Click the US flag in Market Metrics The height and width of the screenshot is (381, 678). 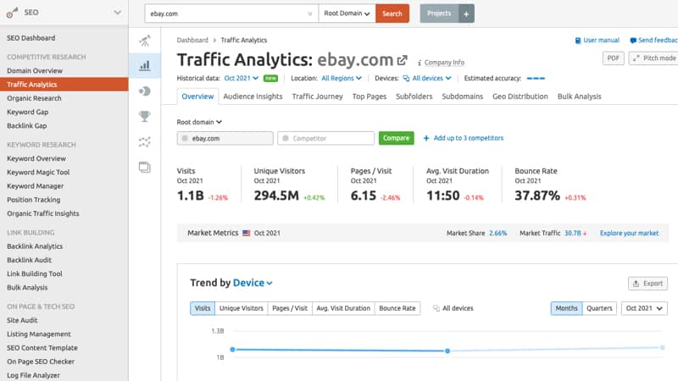click(247, 234)
